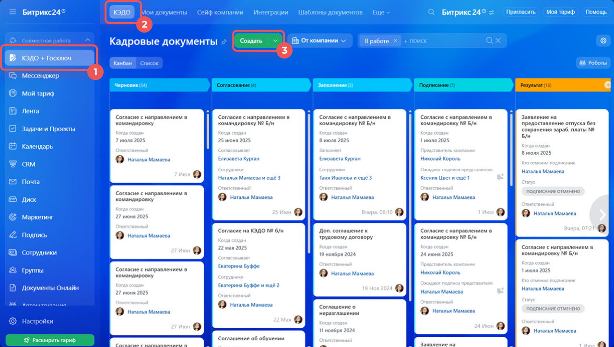Screen dimensions: 614x347
Task: Click the search magnifier inside filter field
Action: (x=489, y=41)
